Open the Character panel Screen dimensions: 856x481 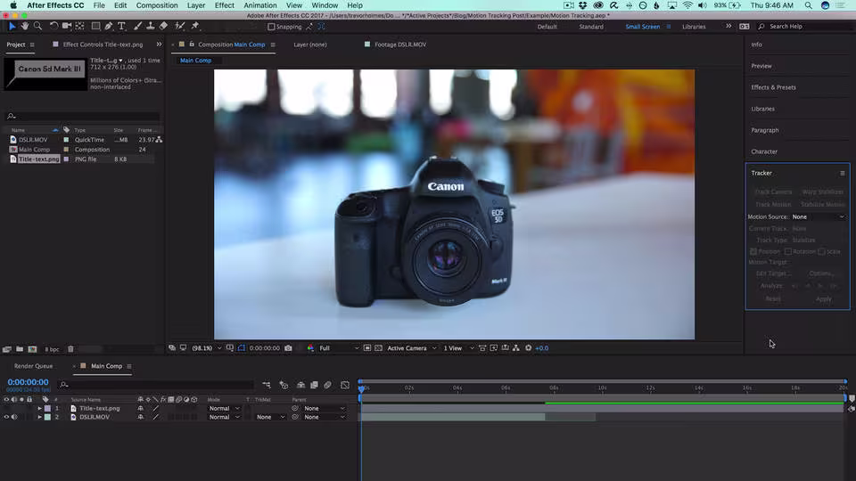pyautogui.click(x=764, y=151)
